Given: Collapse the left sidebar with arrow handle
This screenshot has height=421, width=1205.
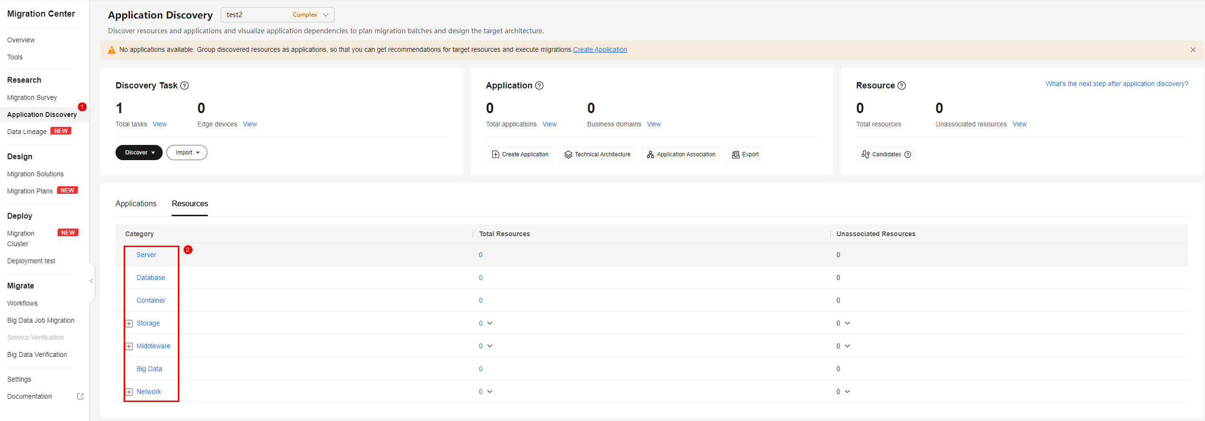Looking at the screenshot, I should coord(91,281).
